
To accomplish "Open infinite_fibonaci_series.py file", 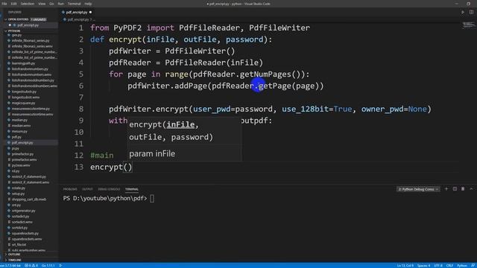I will (x=31, y=40).
